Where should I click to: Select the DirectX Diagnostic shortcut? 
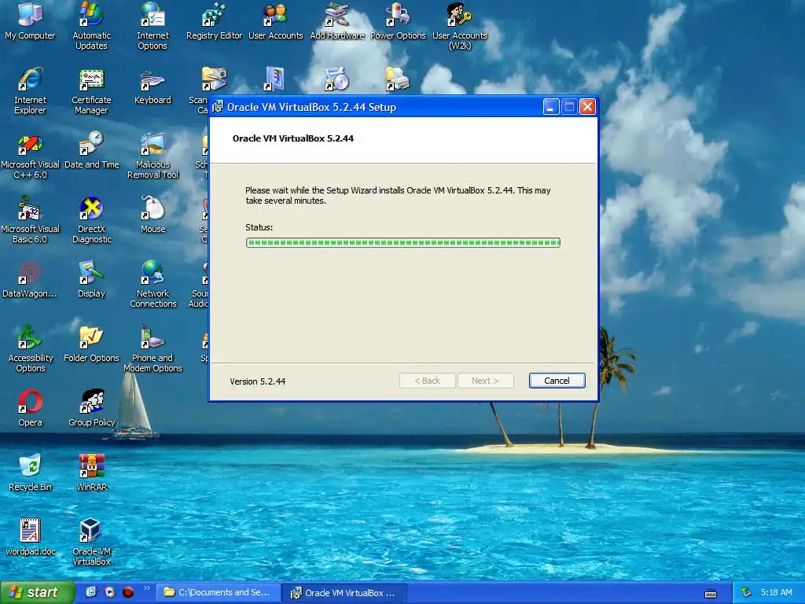pos(91,219)
